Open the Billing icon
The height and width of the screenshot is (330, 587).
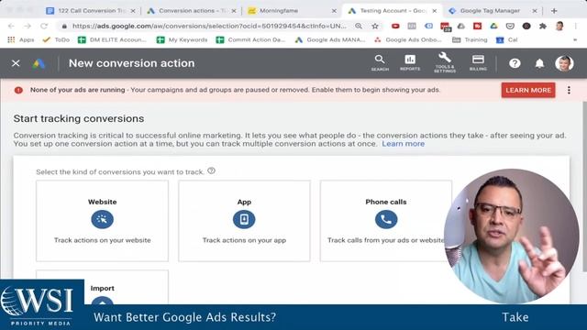tap(478, 63)
